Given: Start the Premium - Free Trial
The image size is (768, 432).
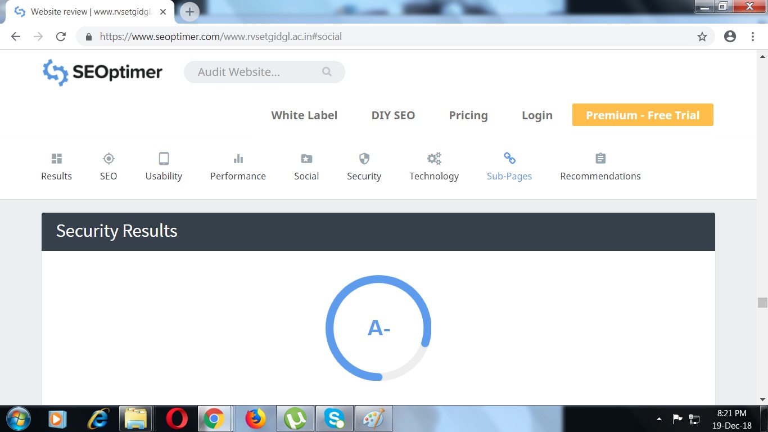Looking at the screenshot, I should click(643, 115).
